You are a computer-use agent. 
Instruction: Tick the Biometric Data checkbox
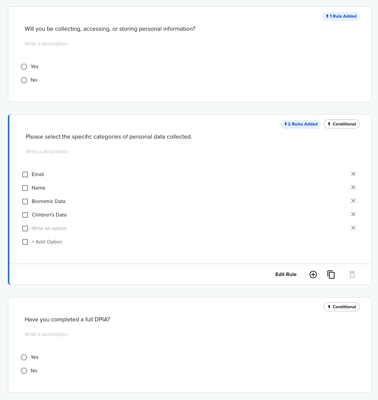(x=25, y=201)
